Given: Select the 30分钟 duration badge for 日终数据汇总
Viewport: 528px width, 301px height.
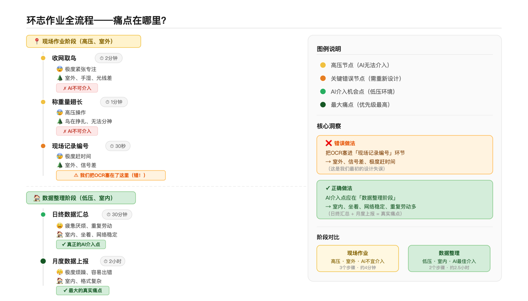Looking at the screenshot, I should tap(117, 215).
